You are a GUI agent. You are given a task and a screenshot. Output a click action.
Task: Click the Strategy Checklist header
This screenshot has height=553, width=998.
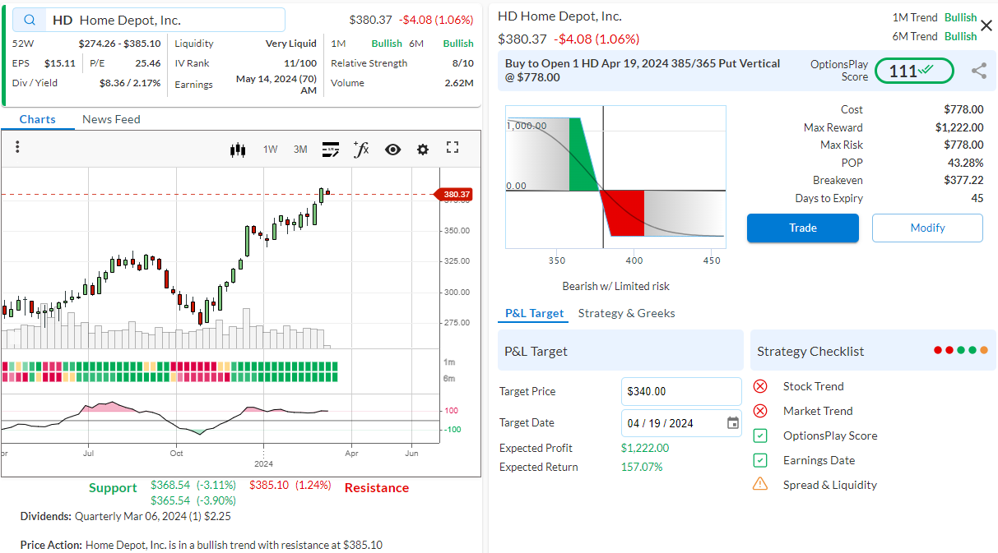tap(873, 351)
